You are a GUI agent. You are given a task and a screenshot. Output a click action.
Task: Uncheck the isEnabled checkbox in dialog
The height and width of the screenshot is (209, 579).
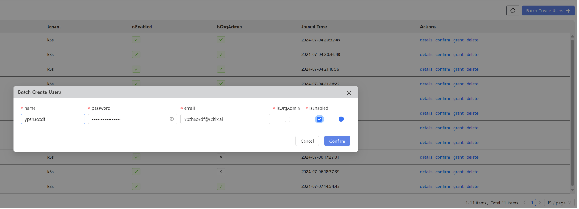pyautogui.click(x=319, y=119)
